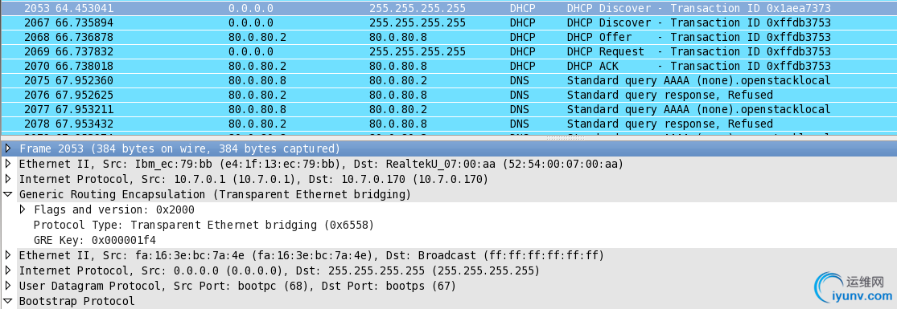Image resolution: width=897 pixels, height=309 pixels.
Task: Expand Internet Protocol 10.7.0.1 section
Action: click(7, 179)
